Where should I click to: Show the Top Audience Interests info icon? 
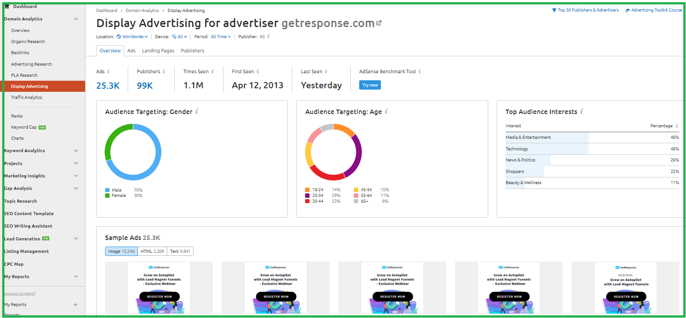pyautogui.click(x=581, y=112)
